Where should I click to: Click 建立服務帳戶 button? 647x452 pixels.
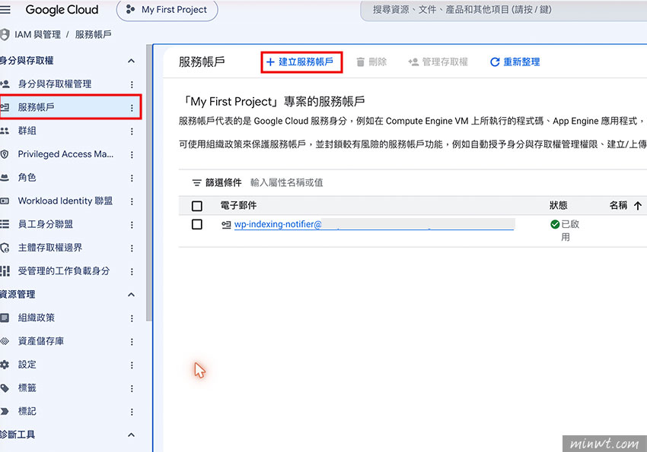pyautogui.click(x=301, y=62)
